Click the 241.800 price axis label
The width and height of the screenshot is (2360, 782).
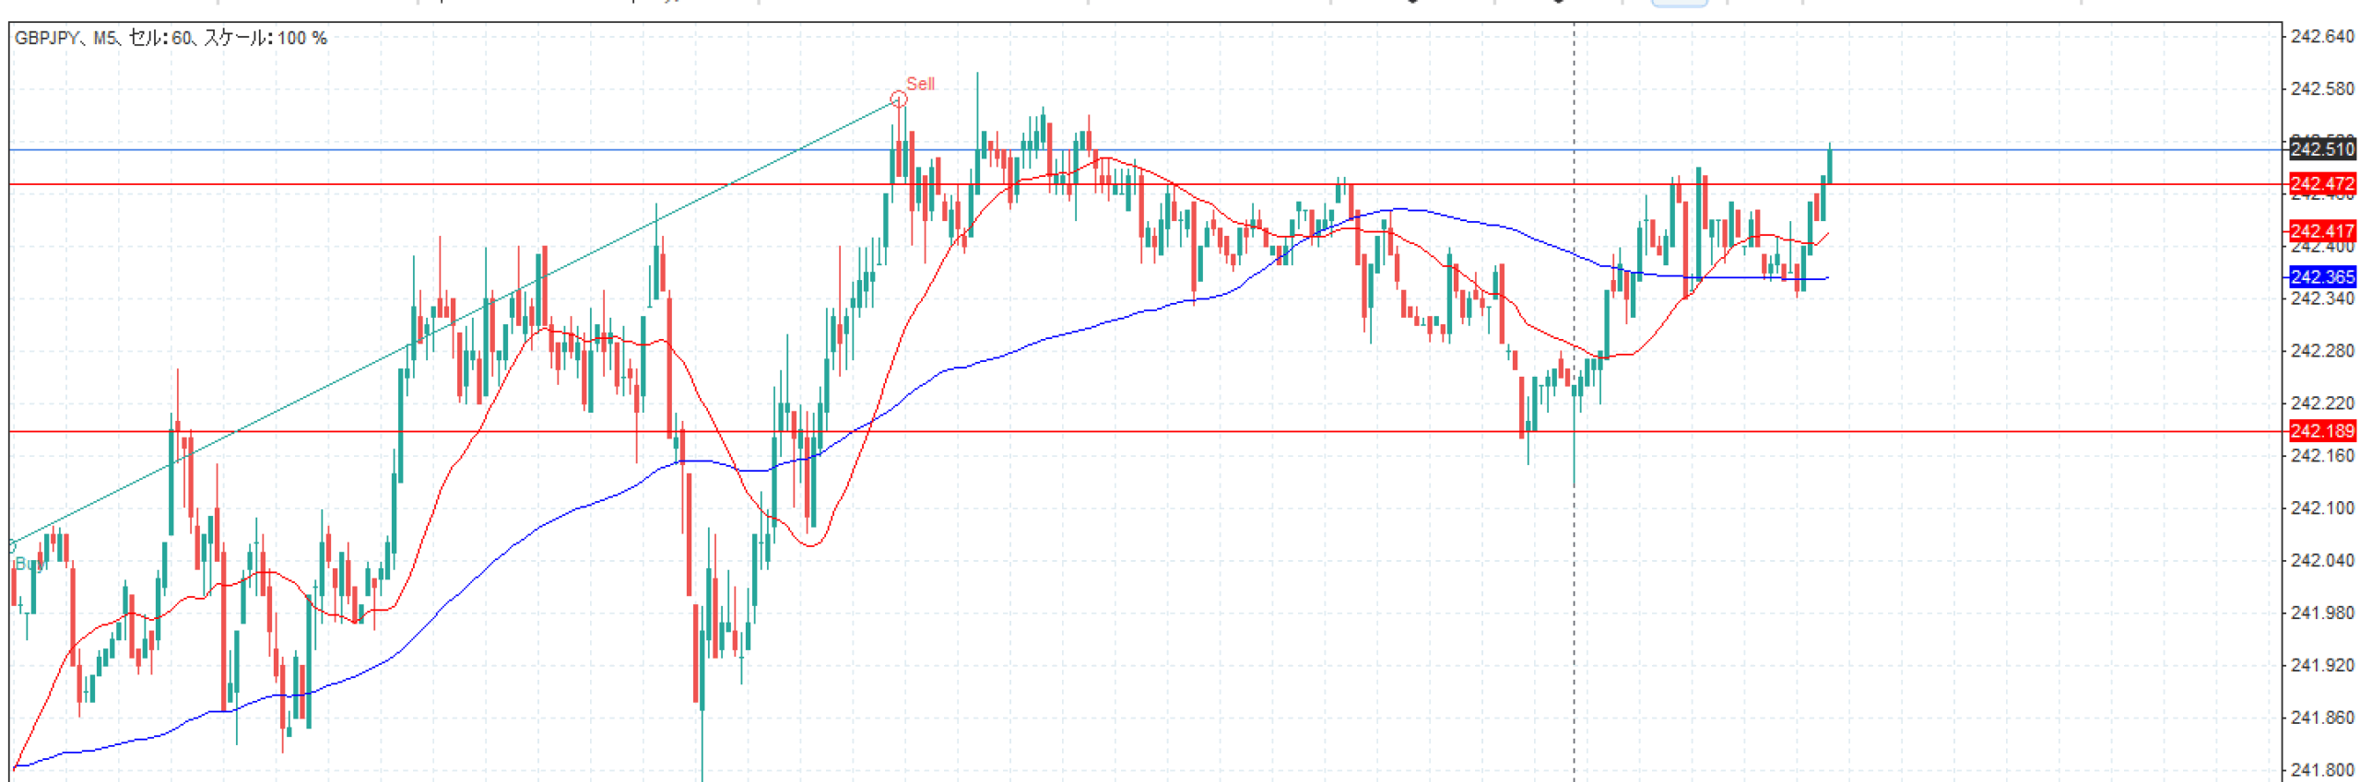[x=2321, y=770]
